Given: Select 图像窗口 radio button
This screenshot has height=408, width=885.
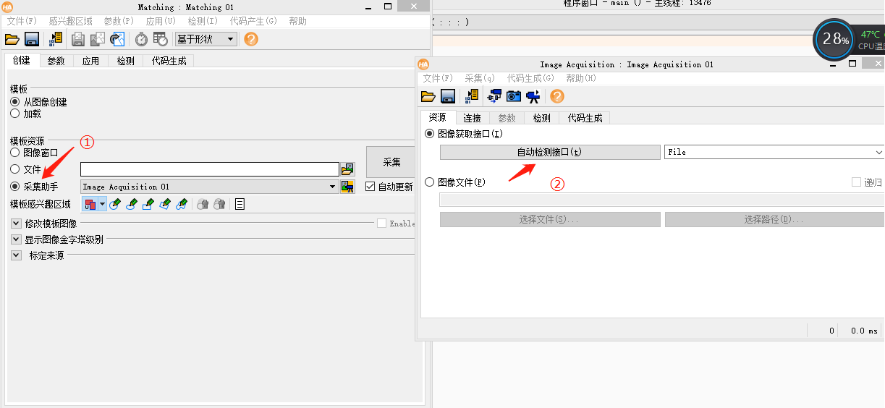Looking at the screenshot, I should coord(14,153).
